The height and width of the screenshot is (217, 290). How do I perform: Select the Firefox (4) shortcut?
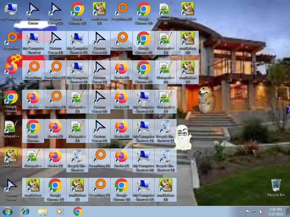pos(121,70)
